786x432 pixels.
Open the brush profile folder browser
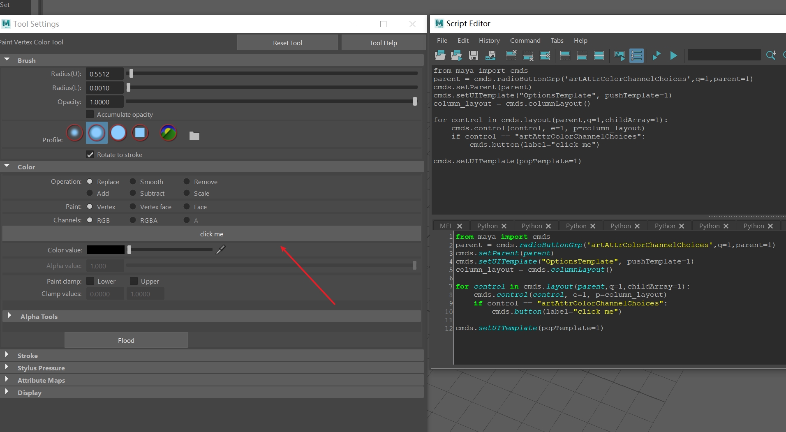pyautogui.click(x=194, y=136)
